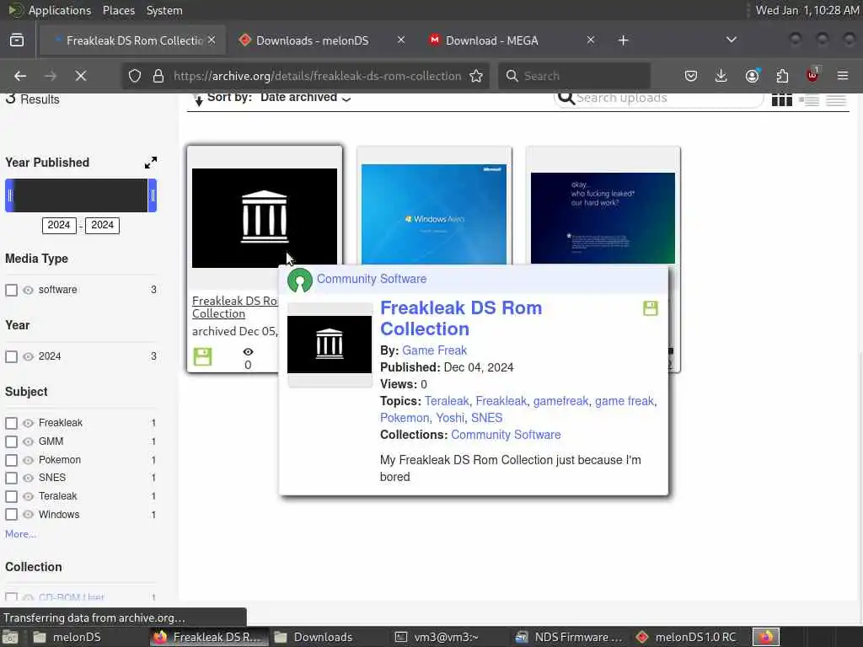
Task: Open the Pocket save icon
Action: [x=691, y=76]
